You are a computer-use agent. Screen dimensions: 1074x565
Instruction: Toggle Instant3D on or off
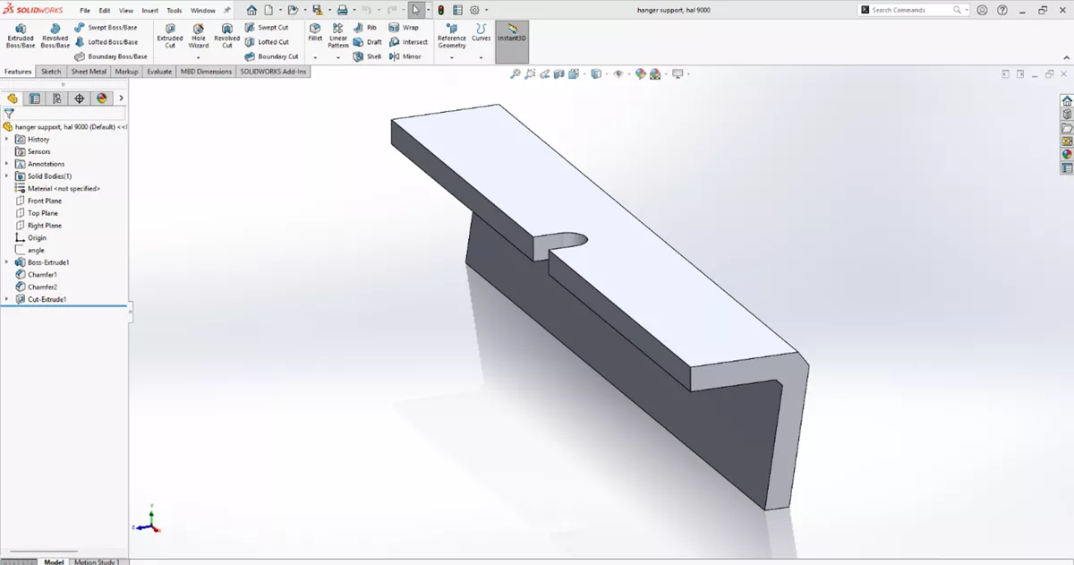point(511,38)
